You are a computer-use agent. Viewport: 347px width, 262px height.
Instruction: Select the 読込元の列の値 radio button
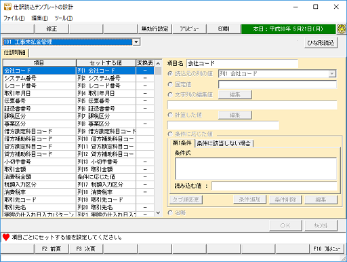click(x=170, y=73)
